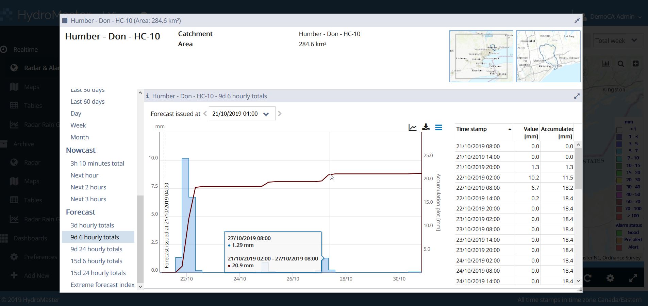Select 9d 24 hourly totals forecast
Viewport: 648px width, 306px height.
tap(96, 249)
